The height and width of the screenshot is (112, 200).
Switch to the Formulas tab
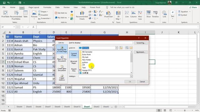pyautogui.click(x=47, y=7)
